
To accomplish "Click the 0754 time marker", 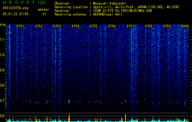I will coord(75,26).
